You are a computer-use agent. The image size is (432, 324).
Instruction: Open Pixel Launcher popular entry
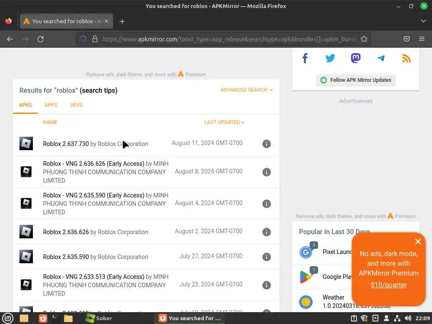[x=337, y=252]
